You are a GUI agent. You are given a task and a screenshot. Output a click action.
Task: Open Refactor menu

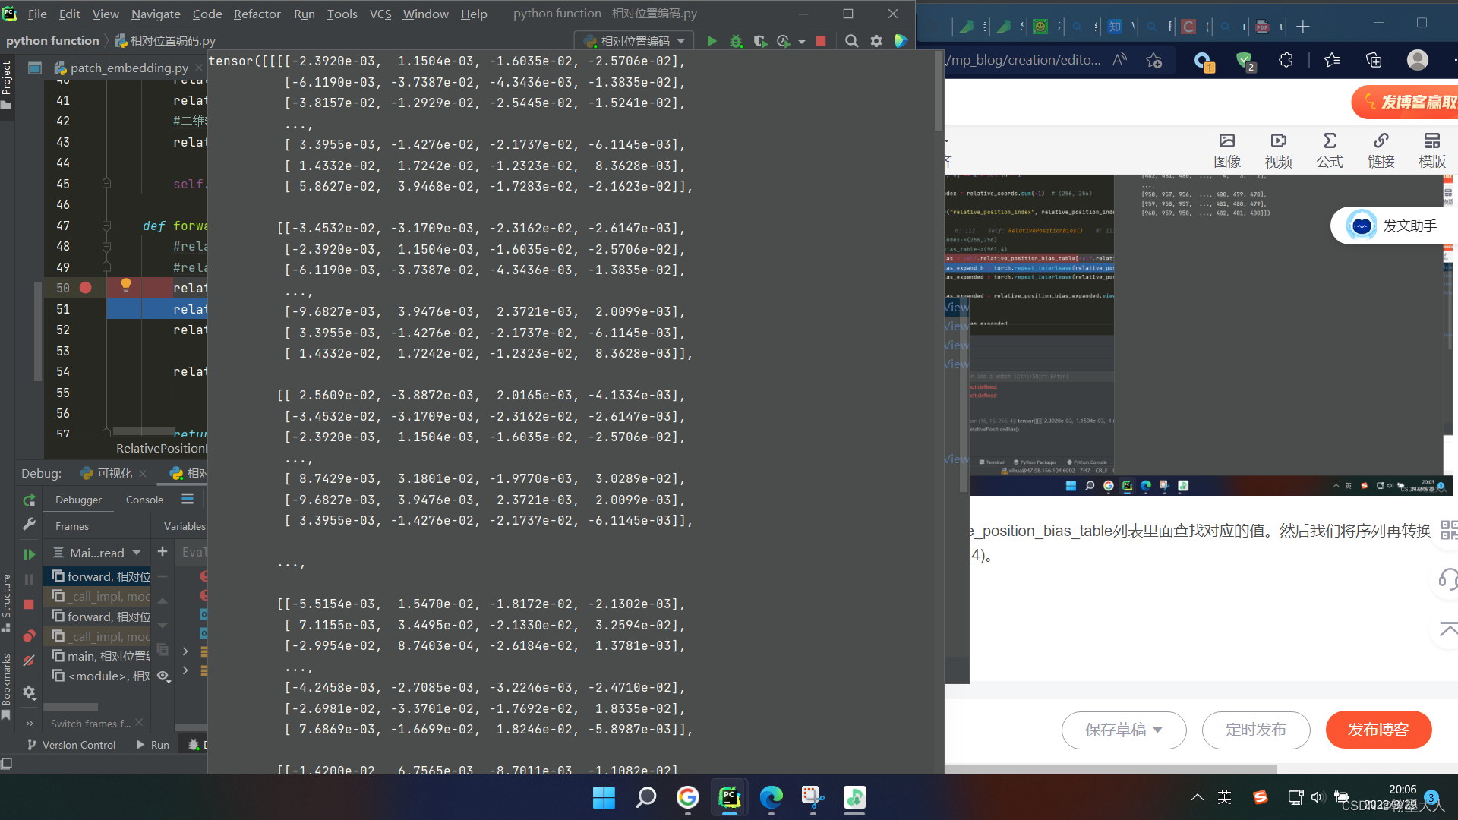point(257,14)
